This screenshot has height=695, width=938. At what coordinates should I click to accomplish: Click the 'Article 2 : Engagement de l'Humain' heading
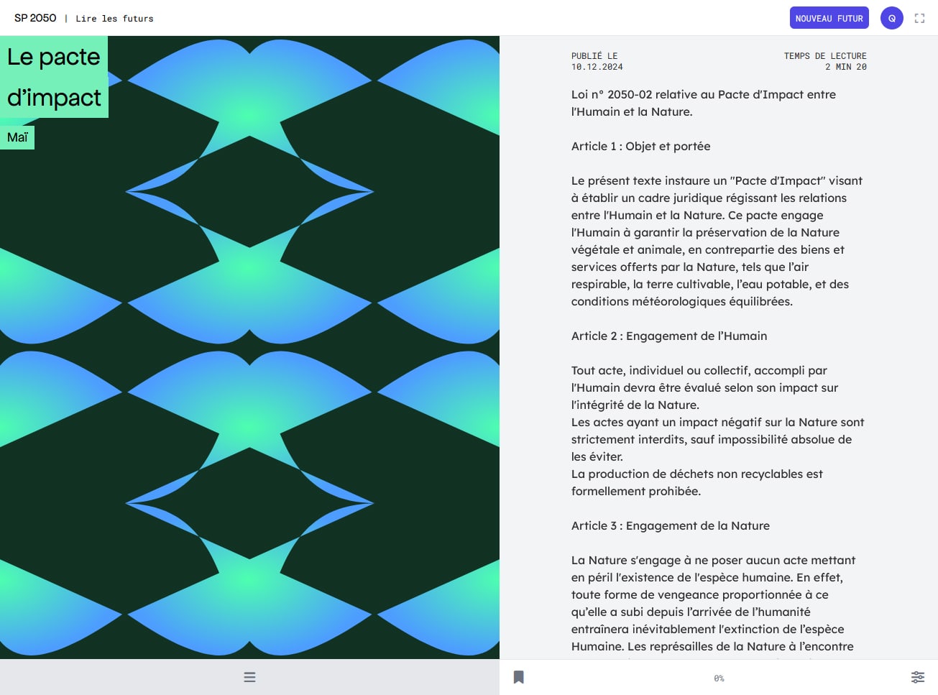tap(669, 336)
